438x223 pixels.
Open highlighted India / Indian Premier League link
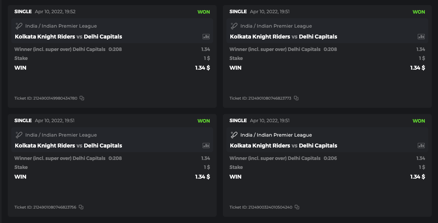coord(276,135)
